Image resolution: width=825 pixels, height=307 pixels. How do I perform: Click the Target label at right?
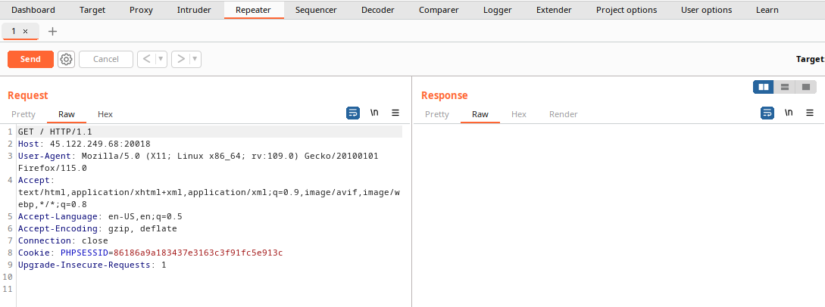[x=810, y=59]
